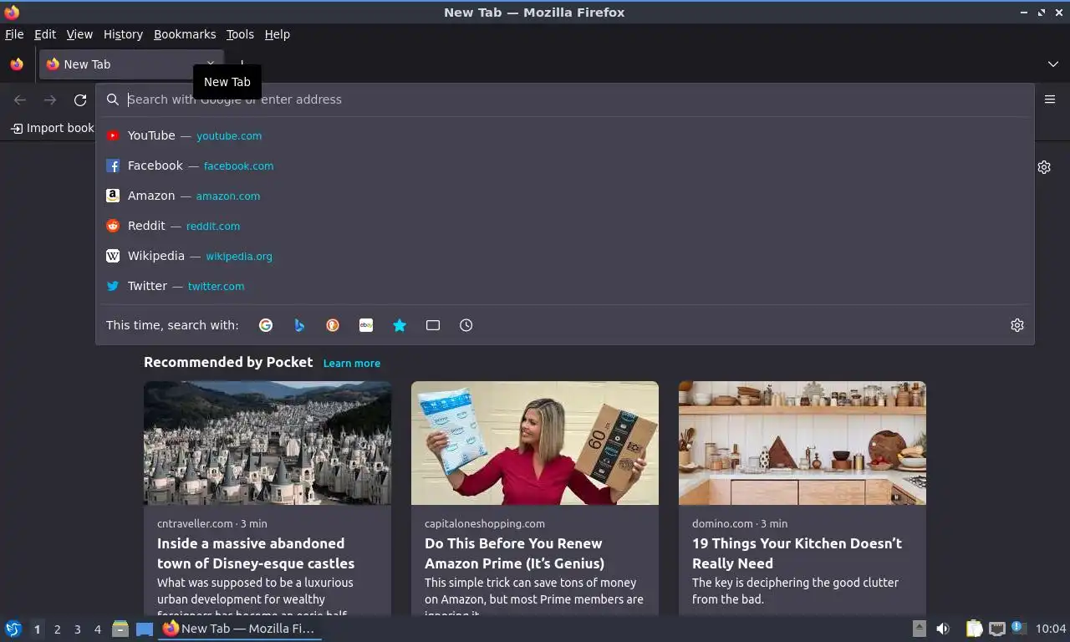This screenshot has height=642, width=1070.
Task: Click the Pocket Learn more link
Action: tap(352, 364)
